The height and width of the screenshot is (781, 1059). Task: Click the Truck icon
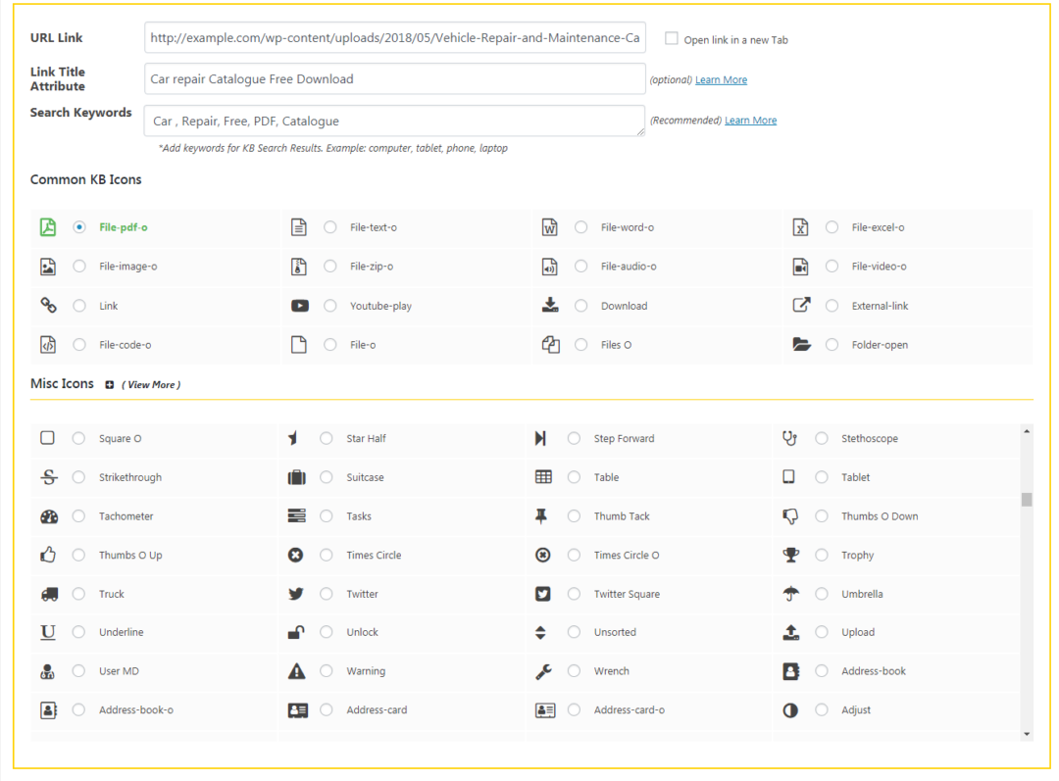pyautogui.click(x=49, y=594)
